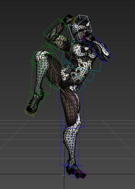Image resolution: width=135 pixels, height=189 pixels.
Task: Select the purple toe bone box of the standing foot
Action: coord(81,175)
